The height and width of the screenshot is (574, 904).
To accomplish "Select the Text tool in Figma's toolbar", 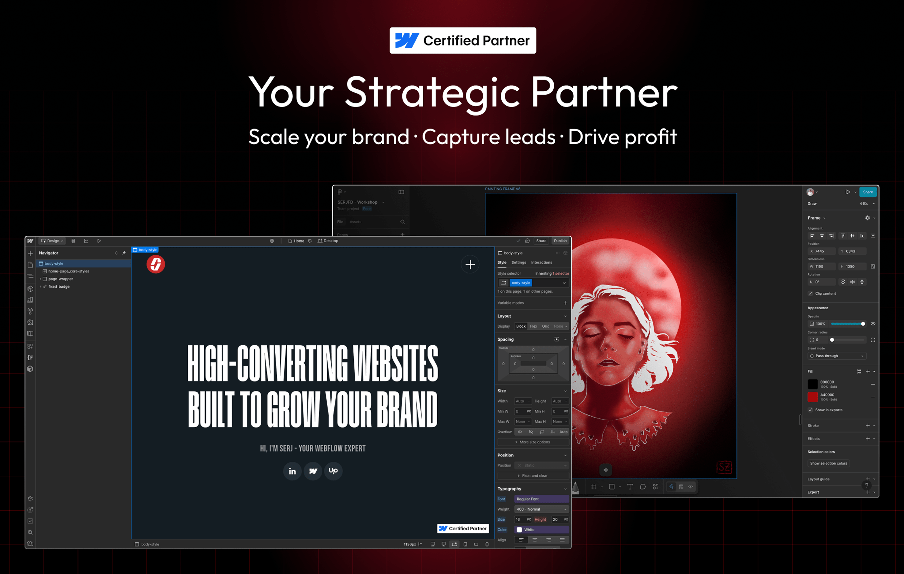I will (631, 486).
